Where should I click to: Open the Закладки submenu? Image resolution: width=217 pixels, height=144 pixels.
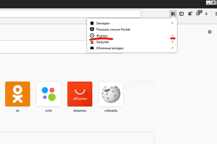coord(132,23)
